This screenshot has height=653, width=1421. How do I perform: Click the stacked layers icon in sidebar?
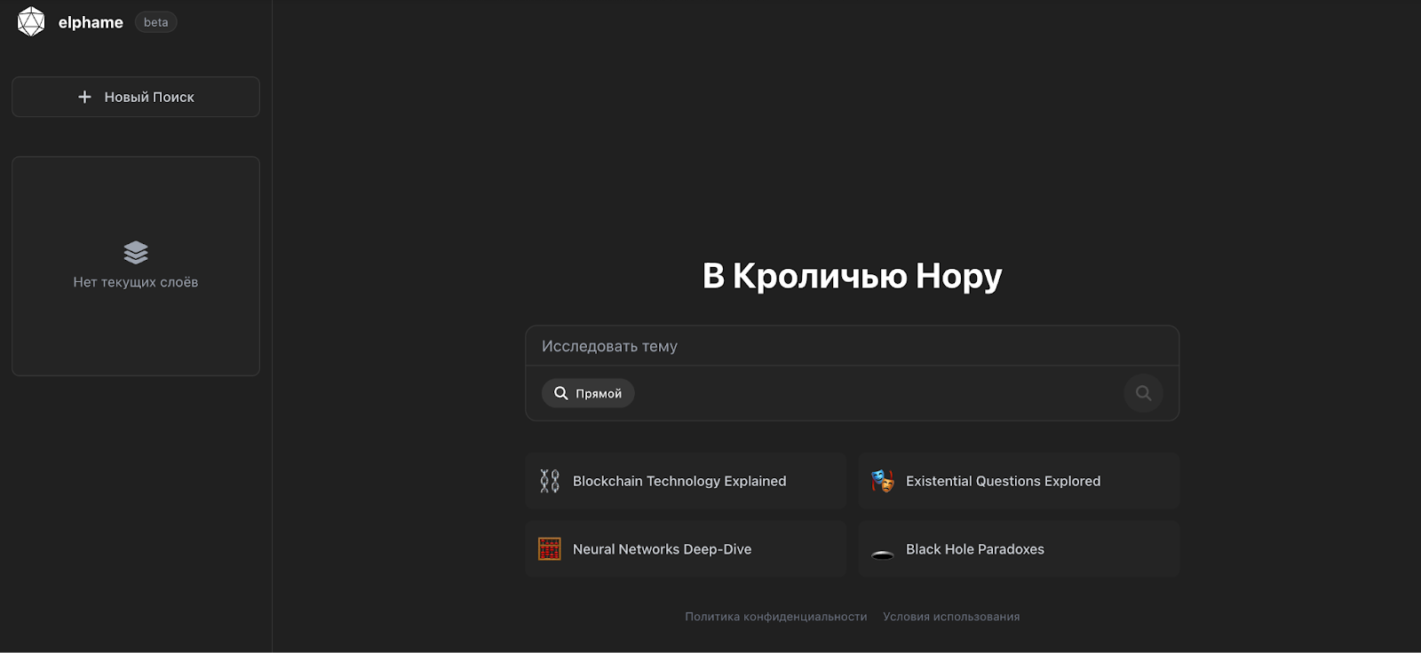coord(136,253)
